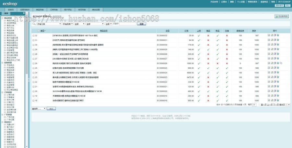Tick checkbox beside row 26

pos(33,63)
